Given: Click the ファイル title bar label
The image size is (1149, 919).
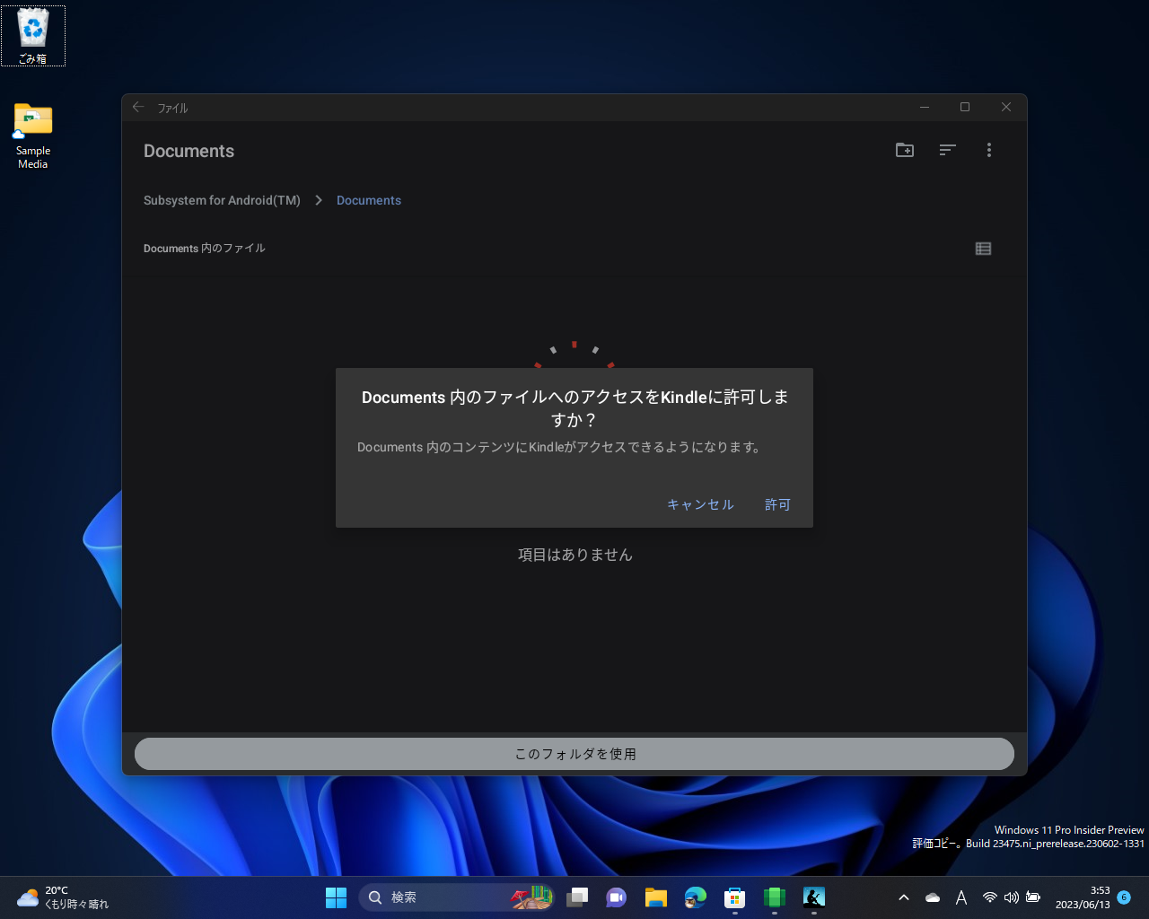Looking at the screenshot, I should 171,107.
